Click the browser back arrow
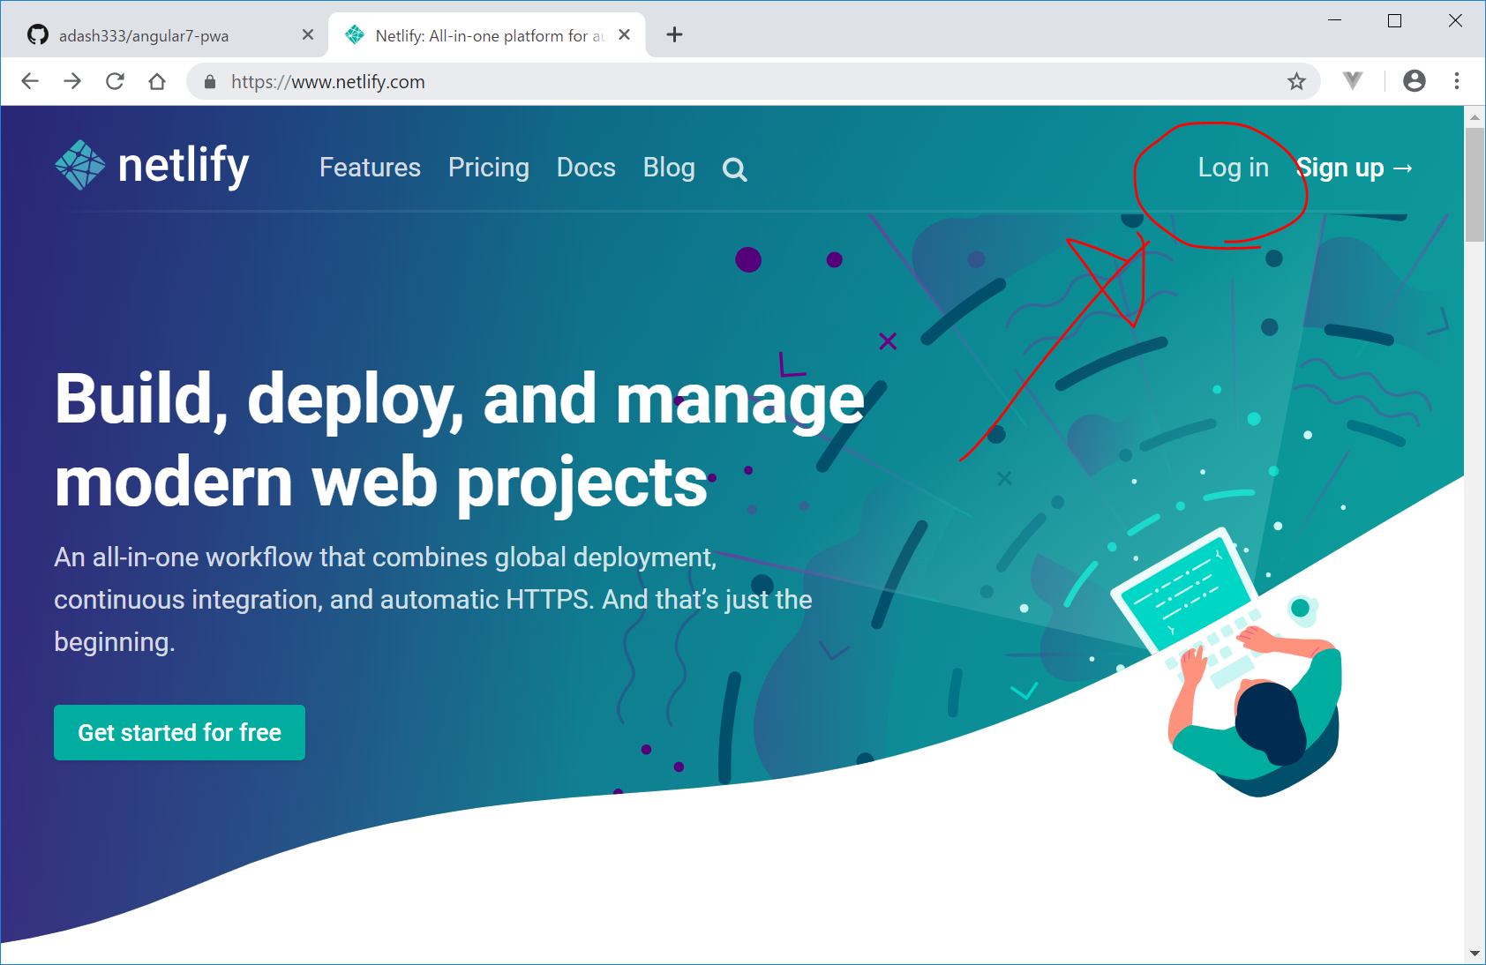The height and width of the screenshot is (965, 1486). tap(30, 81)
